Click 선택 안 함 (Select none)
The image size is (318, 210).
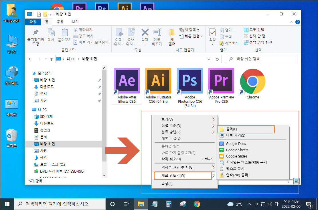coord(255,36)
